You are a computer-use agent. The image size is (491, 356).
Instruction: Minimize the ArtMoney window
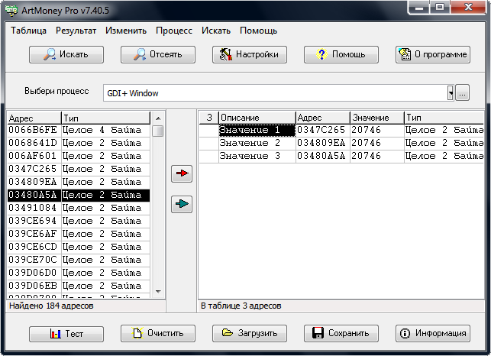419,8
